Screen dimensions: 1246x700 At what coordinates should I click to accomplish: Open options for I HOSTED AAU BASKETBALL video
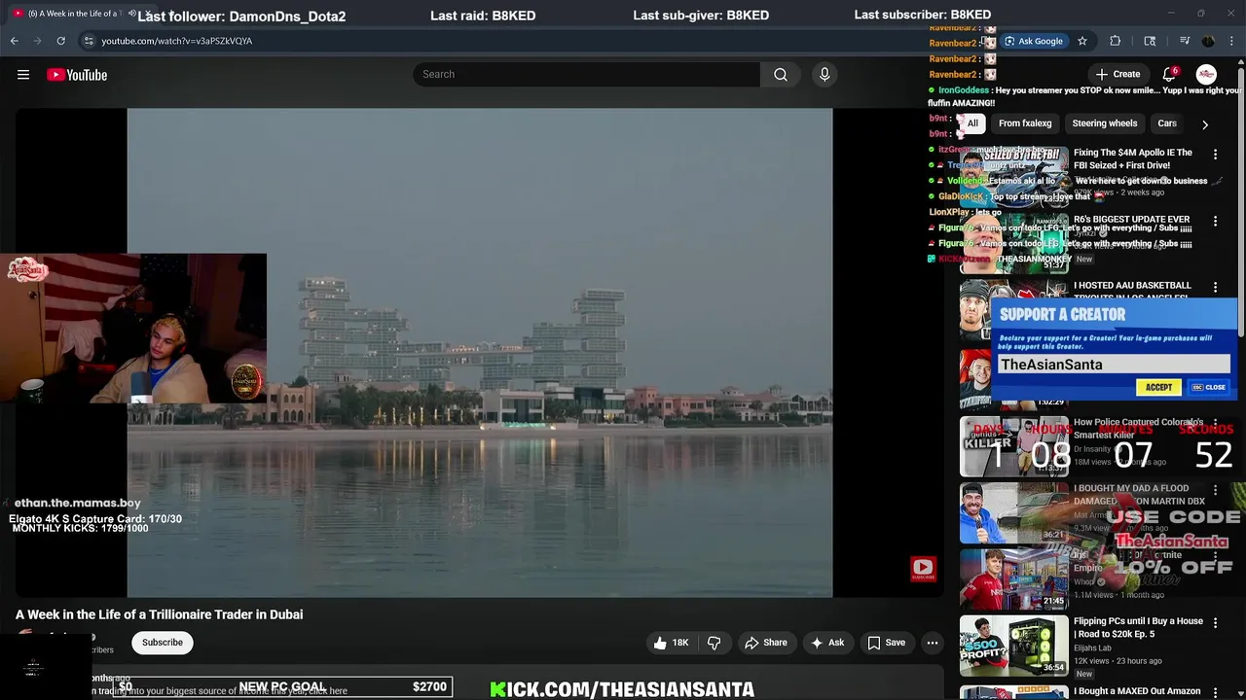[1215, 288]
